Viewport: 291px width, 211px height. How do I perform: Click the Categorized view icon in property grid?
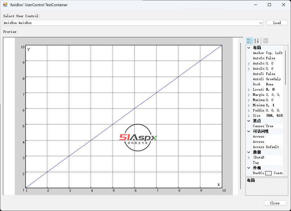coord(249,41)
